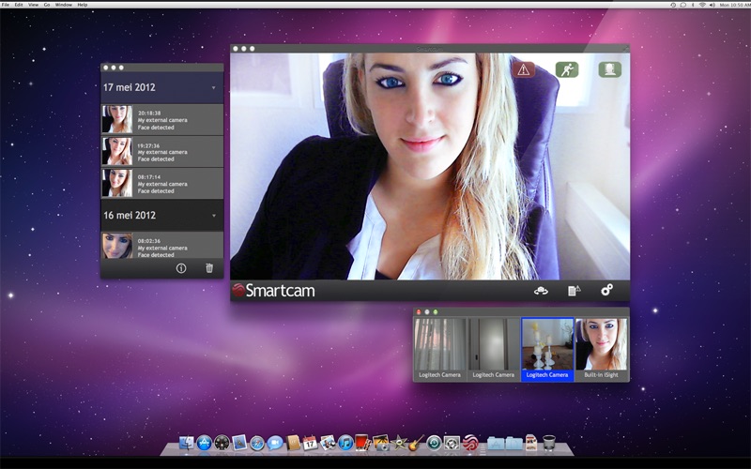751x469 pixels.
Task: Toggle the red warning alarm indicator
Action: pyautogui.click(x=524, y=68)
